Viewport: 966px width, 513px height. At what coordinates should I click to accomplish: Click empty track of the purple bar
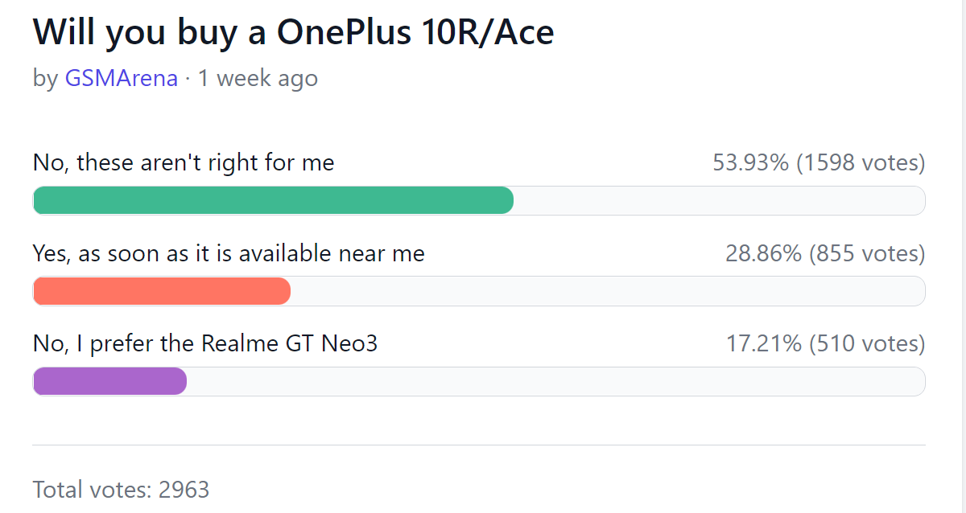pos(556,381)
